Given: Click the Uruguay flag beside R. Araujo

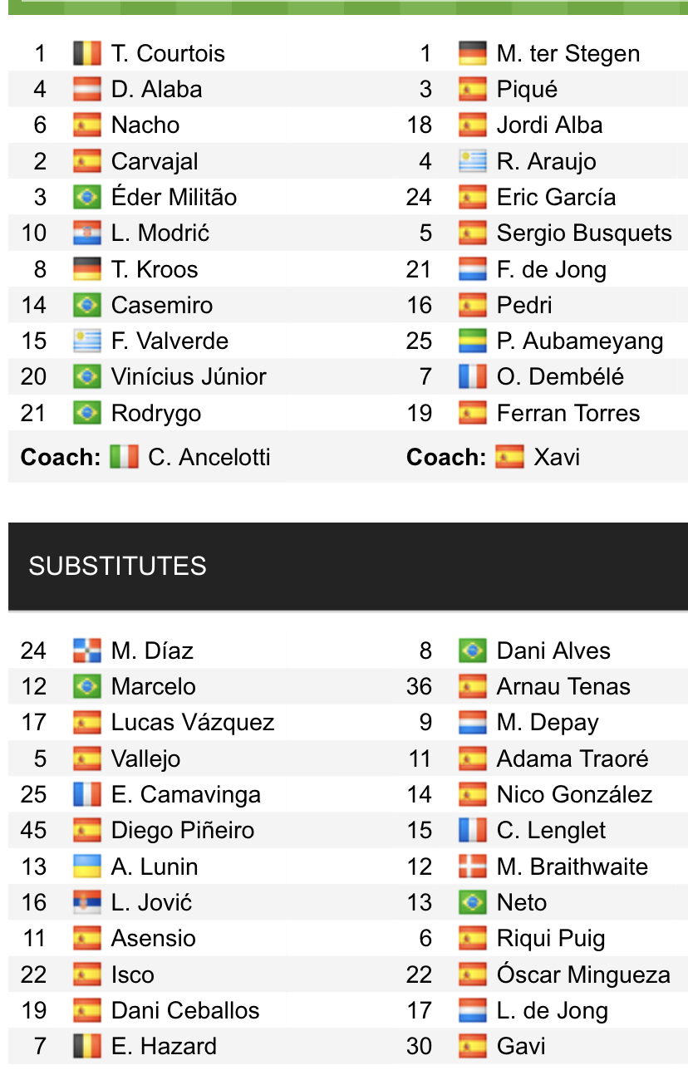Looking at the screenshot, I should 472,161.
